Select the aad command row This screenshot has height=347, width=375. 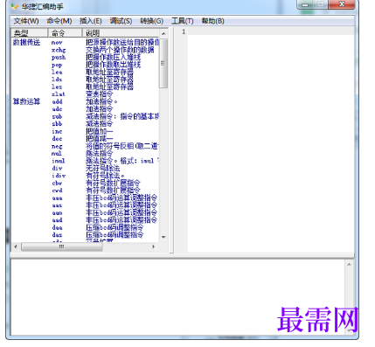pos(85,220)
